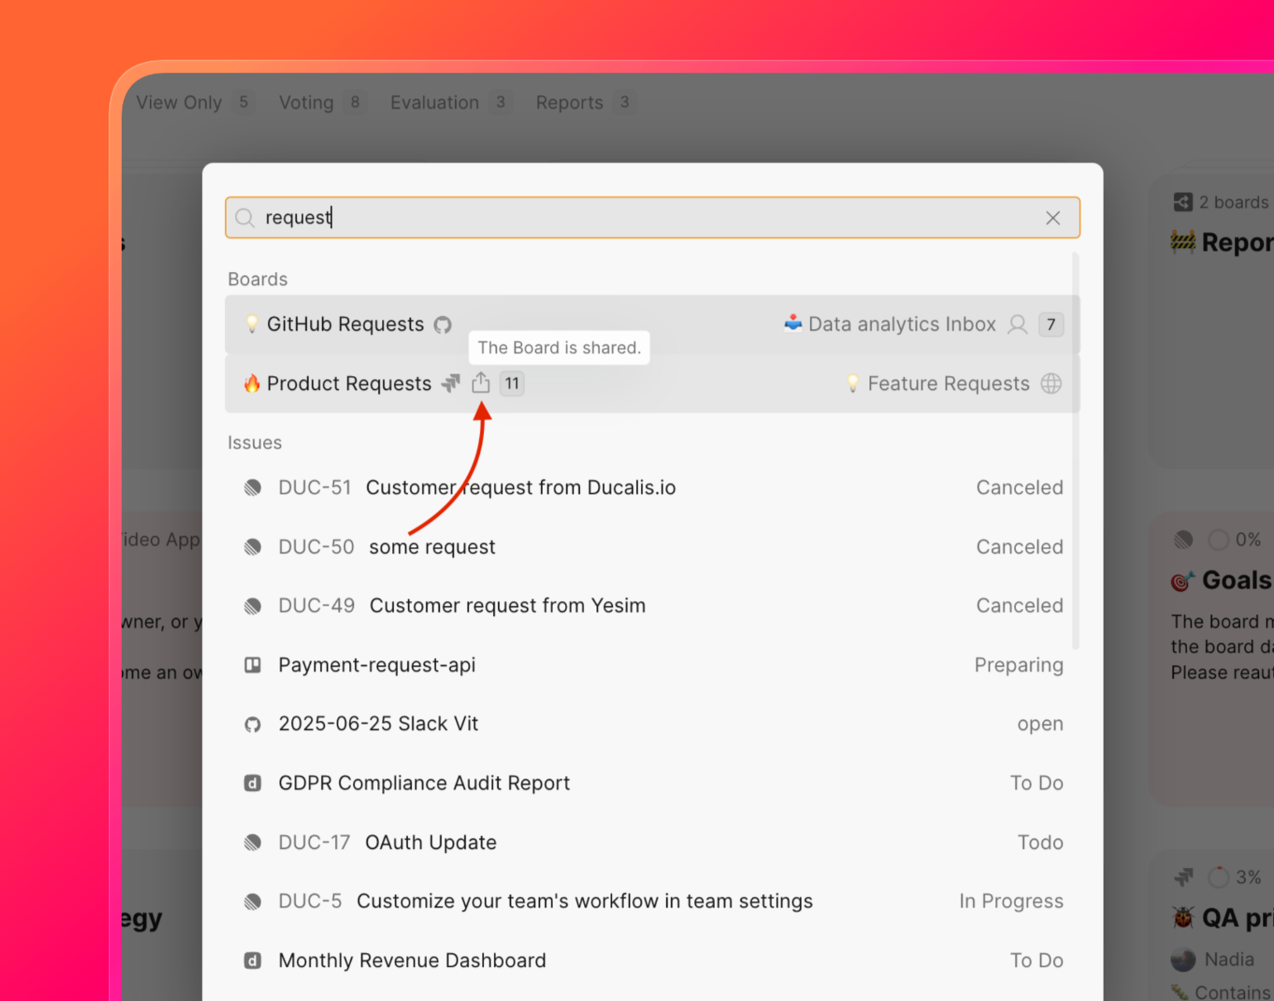Click the Canceled status of DUC-51
1274x1001 pixels.
[1019, 488]
